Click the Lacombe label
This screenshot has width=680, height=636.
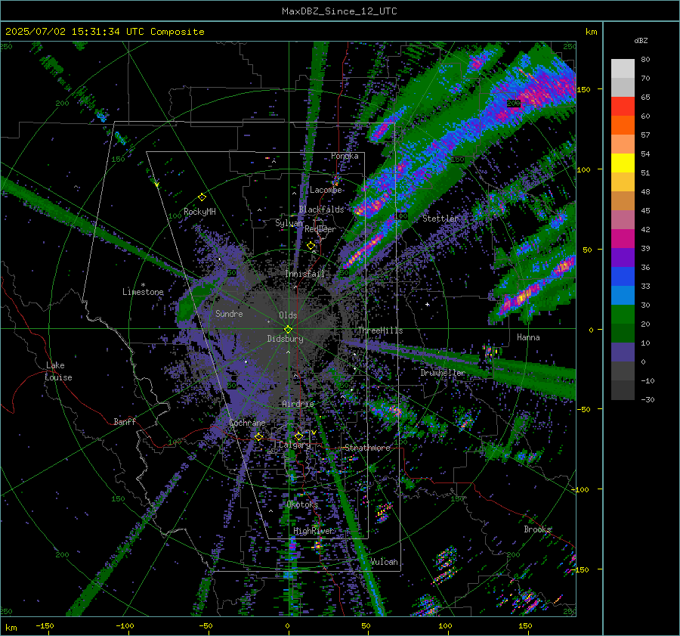pos(326,190)
